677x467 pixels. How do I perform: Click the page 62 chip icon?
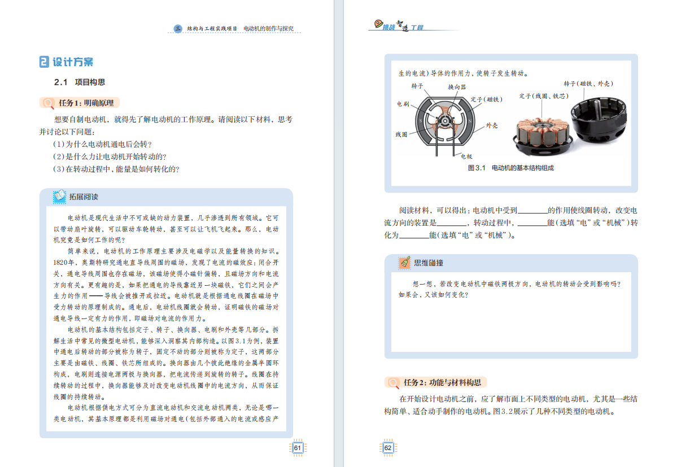coord(388,448)
